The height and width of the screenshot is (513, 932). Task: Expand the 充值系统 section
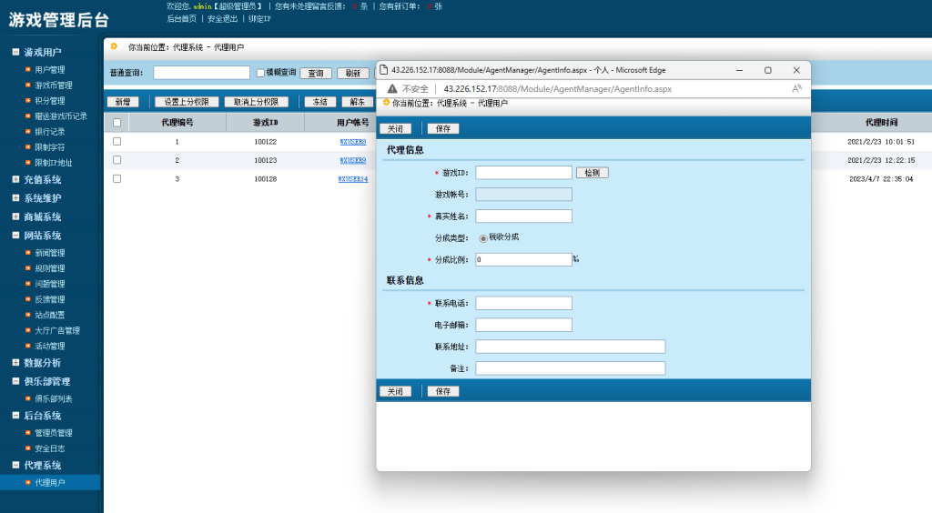pos(16,179)
